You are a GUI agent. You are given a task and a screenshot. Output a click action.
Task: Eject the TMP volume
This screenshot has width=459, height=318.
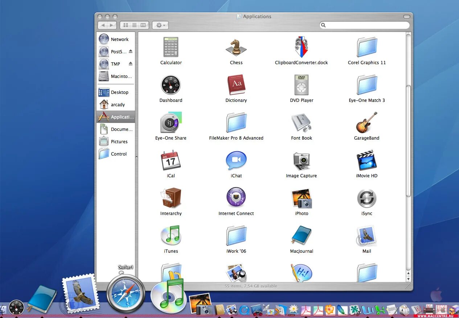click(x=131, y=64)
